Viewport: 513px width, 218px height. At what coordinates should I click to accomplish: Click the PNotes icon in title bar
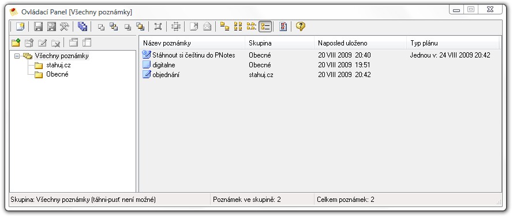coord(14,12)
